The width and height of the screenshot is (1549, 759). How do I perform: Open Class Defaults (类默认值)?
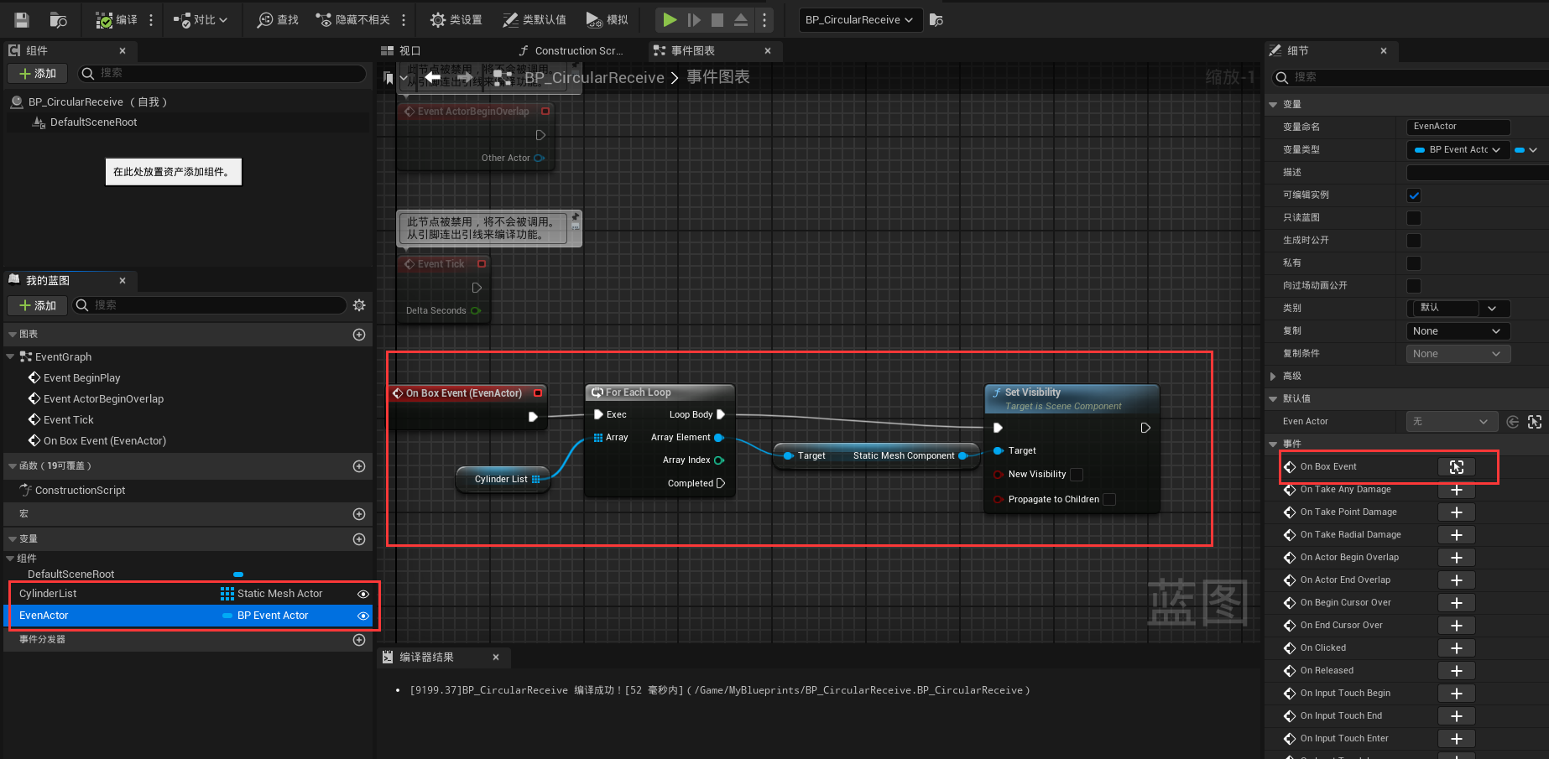click(534, 19)
